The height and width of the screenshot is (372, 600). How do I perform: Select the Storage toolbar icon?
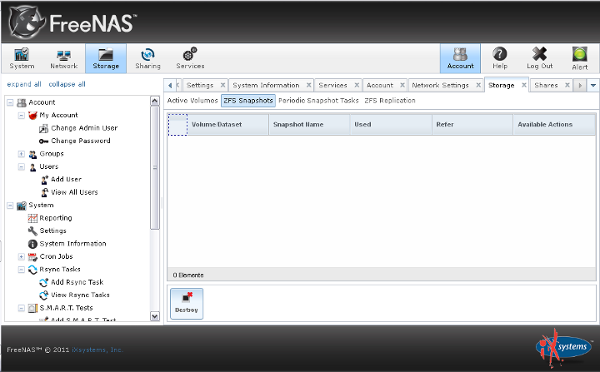[x=106, y=58]
